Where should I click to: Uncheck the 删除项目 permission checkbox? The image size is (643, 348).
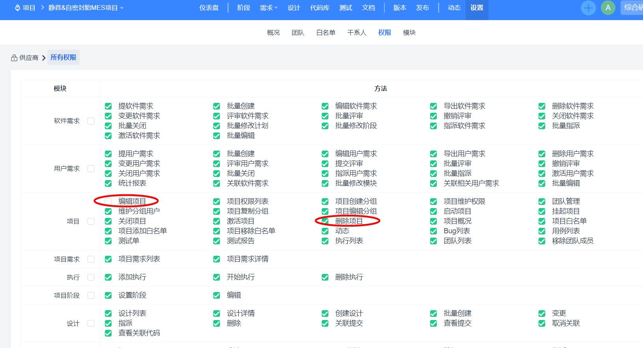[325, 221]
